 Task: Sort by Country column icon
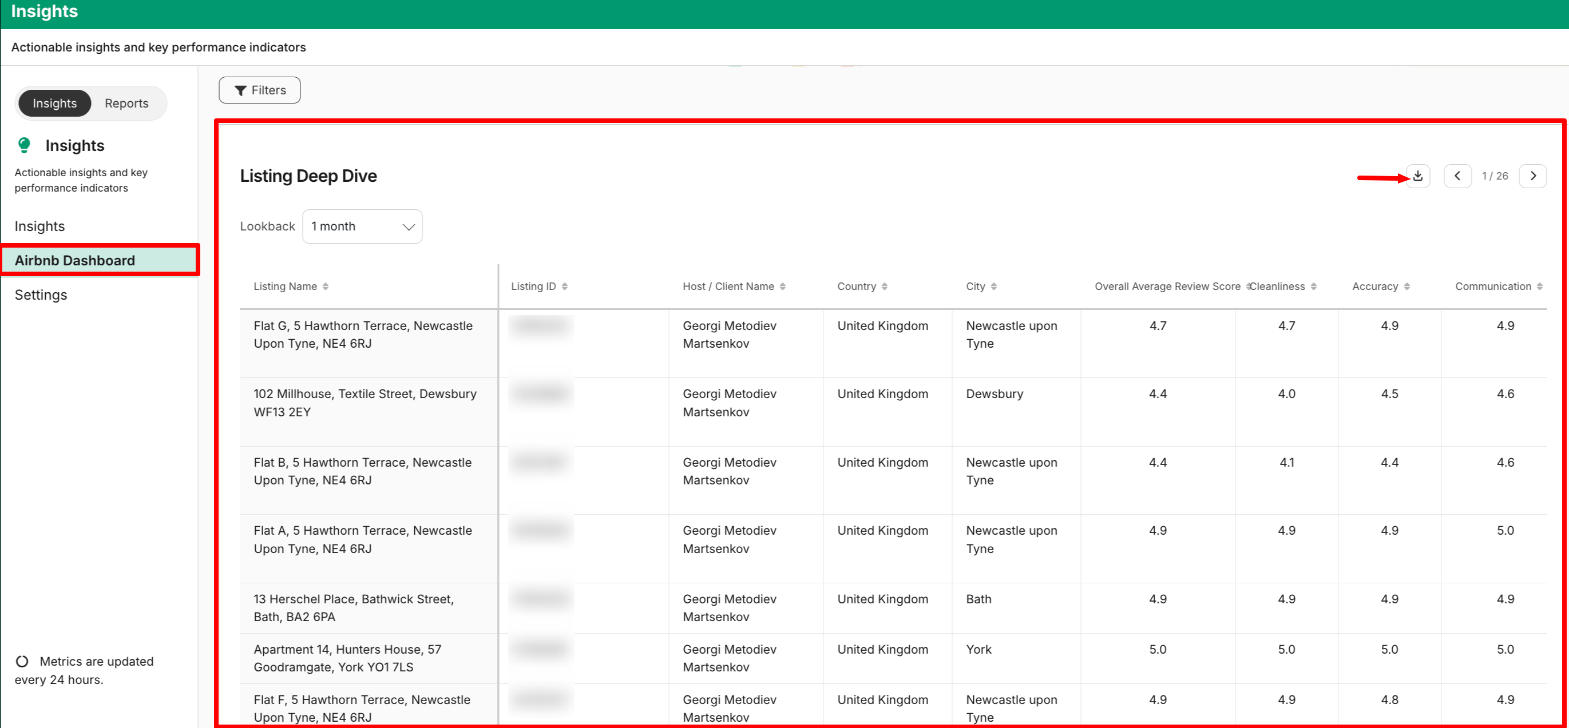coord(885,287)
